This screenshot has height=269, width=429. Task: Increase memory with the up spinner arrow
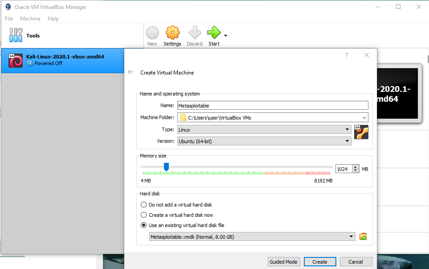pos(355,167)
